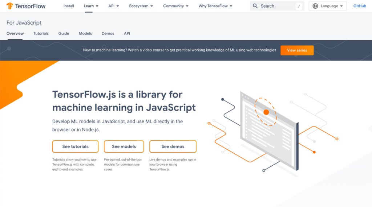Click the See demos button
The height and width of the screenshot is (207, 372).
tap(173, 146)
